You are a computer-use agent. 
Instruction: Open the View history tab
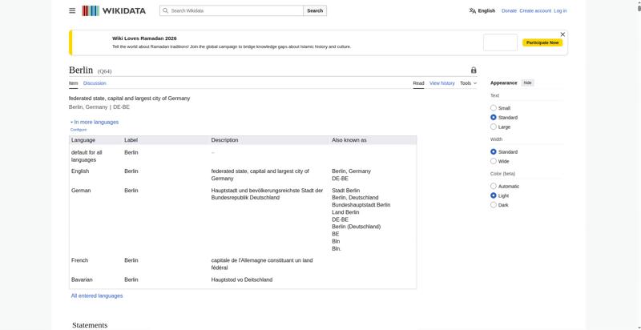(x=441, y=83)
